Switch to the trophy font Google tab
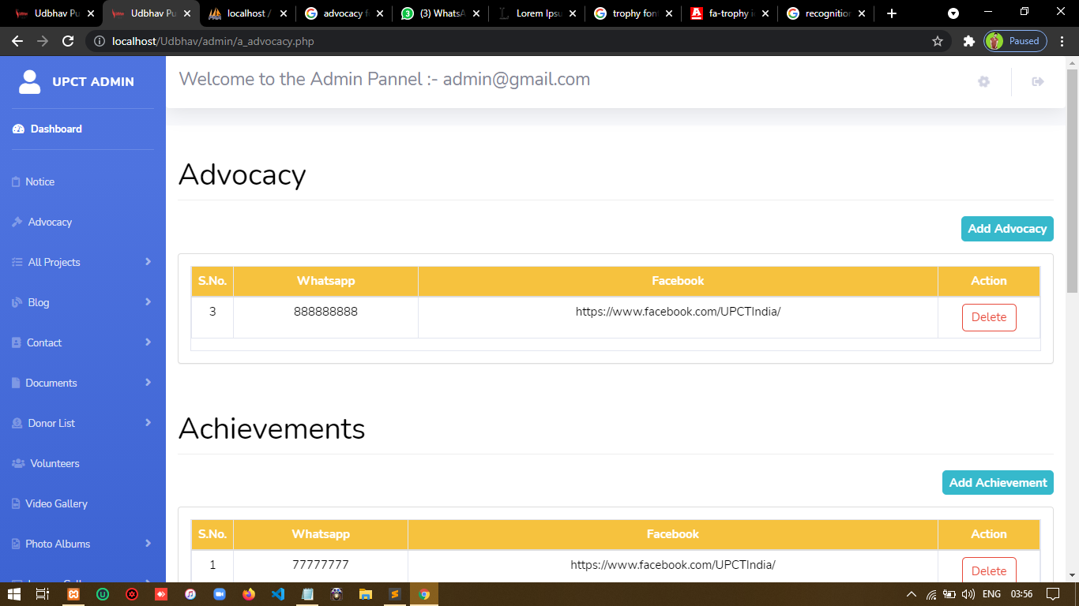This screenshot has height=606, width=1079. (633, 13)
